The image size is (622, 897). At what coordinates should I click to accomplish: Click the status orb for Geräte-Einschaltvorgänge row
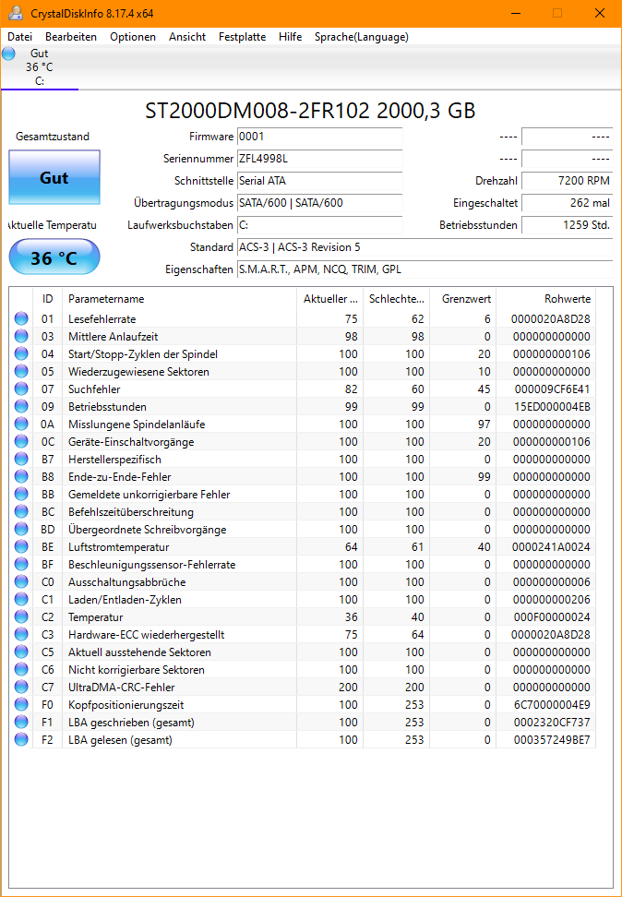click(21, 442)
